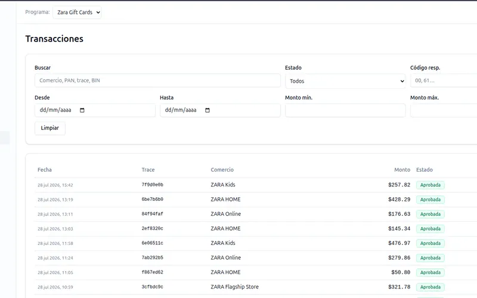This screenshot has height=298, width=477.
Task: Select trace 2ef8320c
Action: (153, 228)
